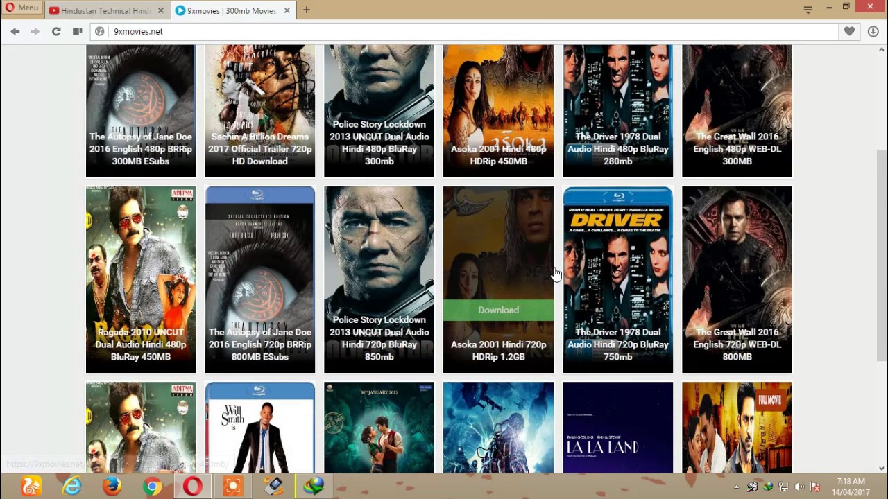Click the green Download button on Asoka
Viewport: 888px width, 499px height.
tap(499, 310)
